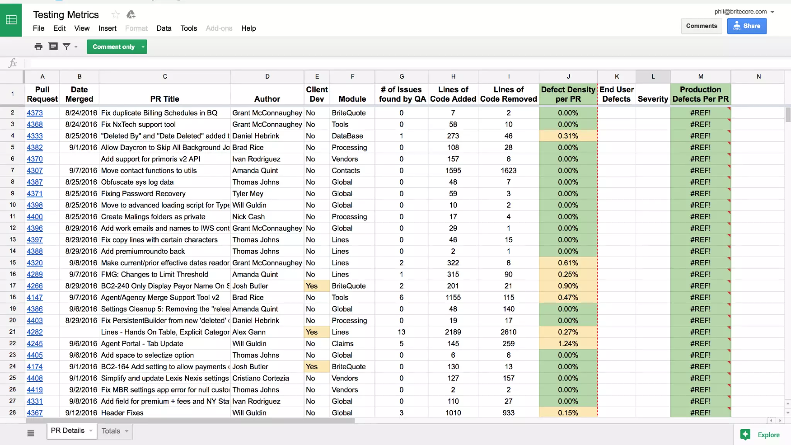Click the Google Sheets home icon
This screenshot has height=445, width=791.
tap(11, 20)
